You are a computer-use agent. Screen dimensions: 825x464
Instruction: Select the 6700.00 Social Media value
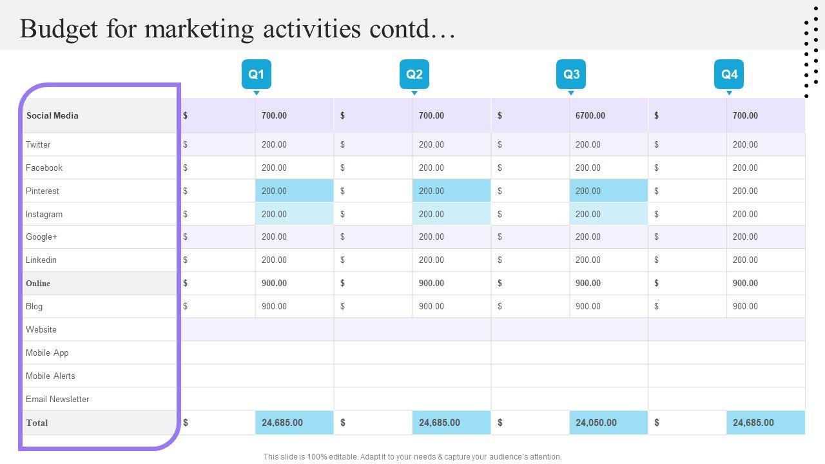(x=590, y=115)
